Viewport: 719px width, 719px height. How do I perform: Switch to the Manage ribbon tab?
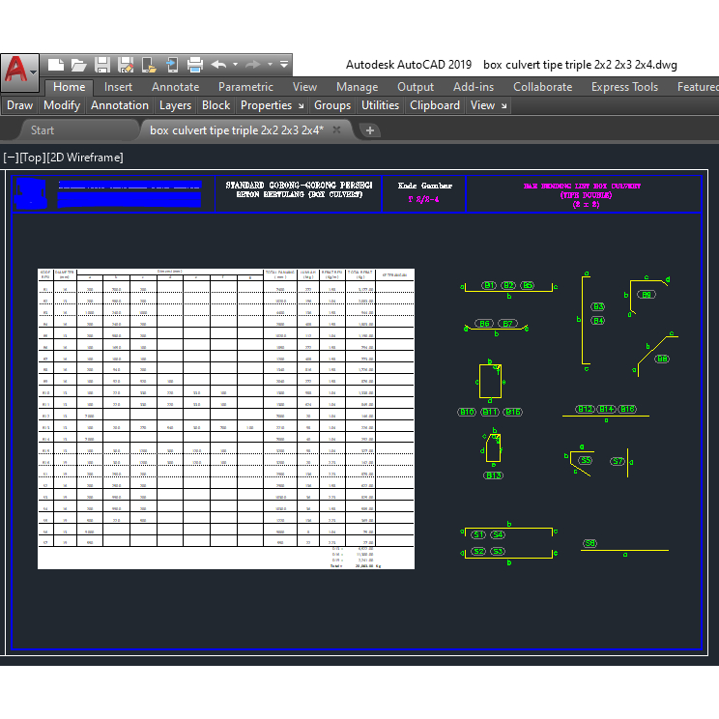click(358, 87)
